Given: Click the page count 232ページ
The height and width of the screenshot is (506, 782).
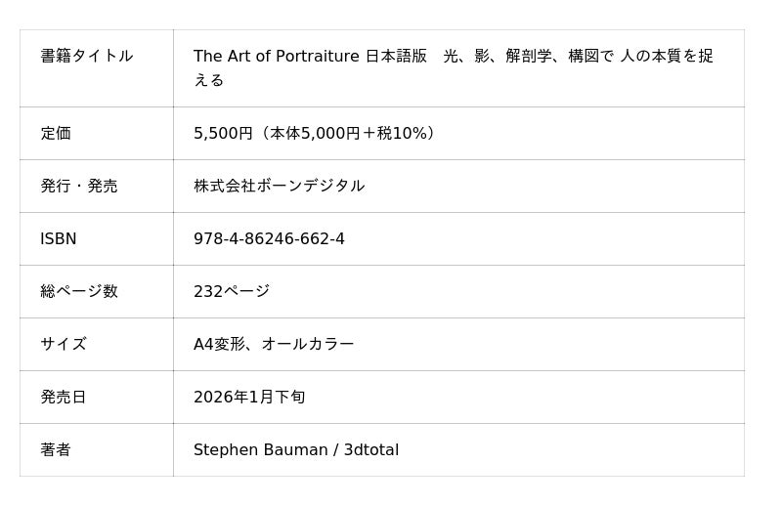Looking at the screenshot, I should [x=232, y=292].
